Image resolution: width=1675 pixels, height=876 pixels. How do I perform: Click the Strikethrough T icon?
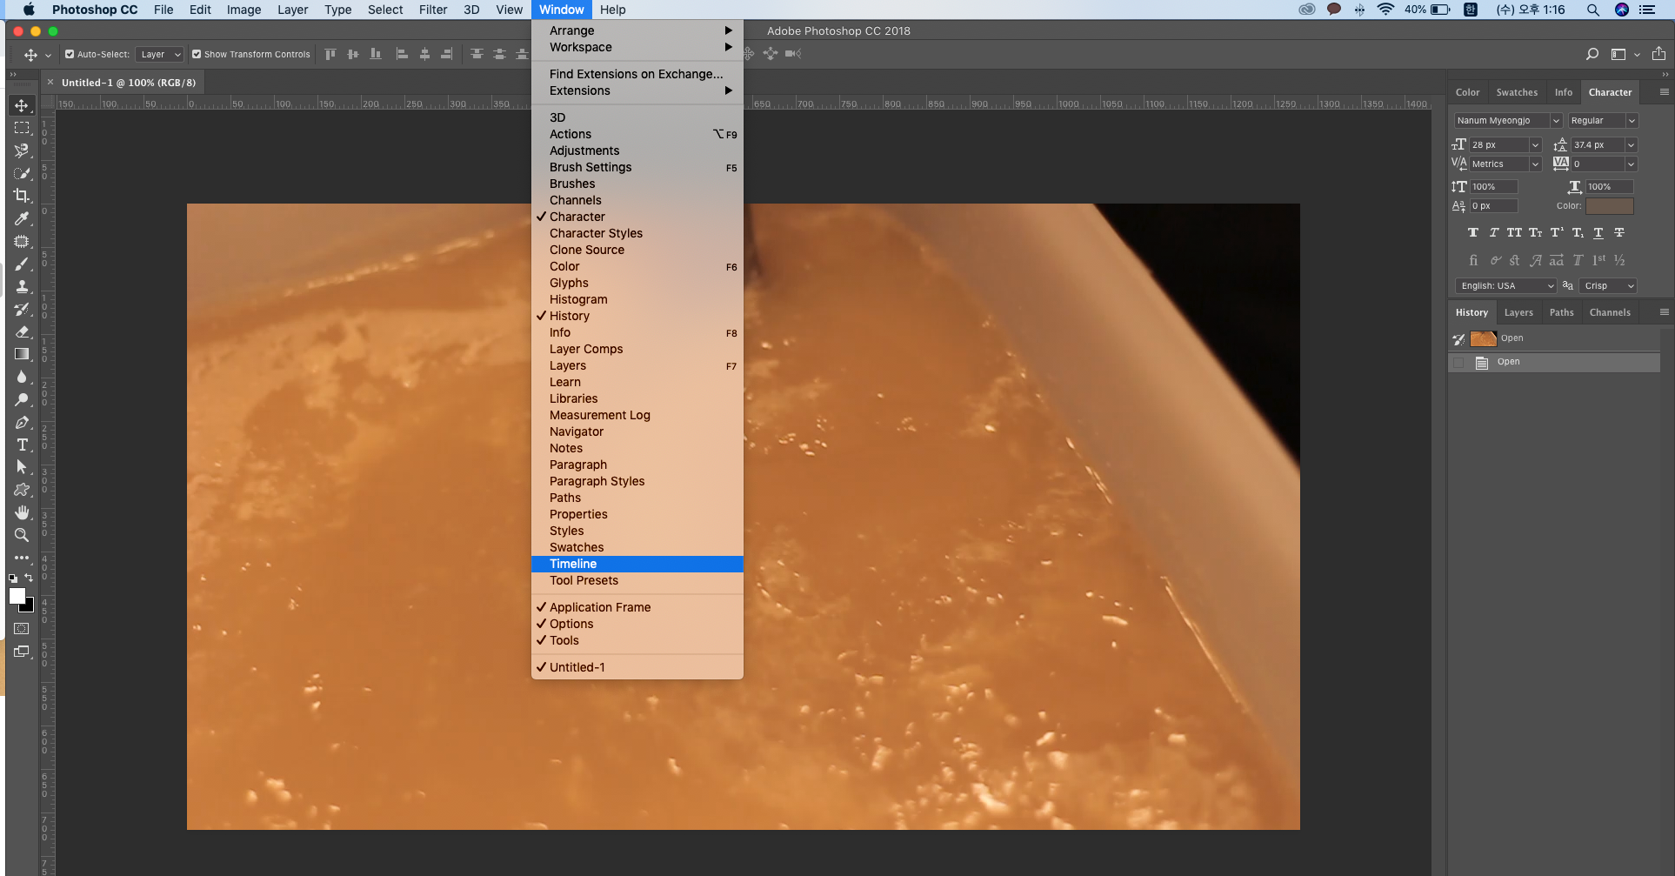[1619, 232]
